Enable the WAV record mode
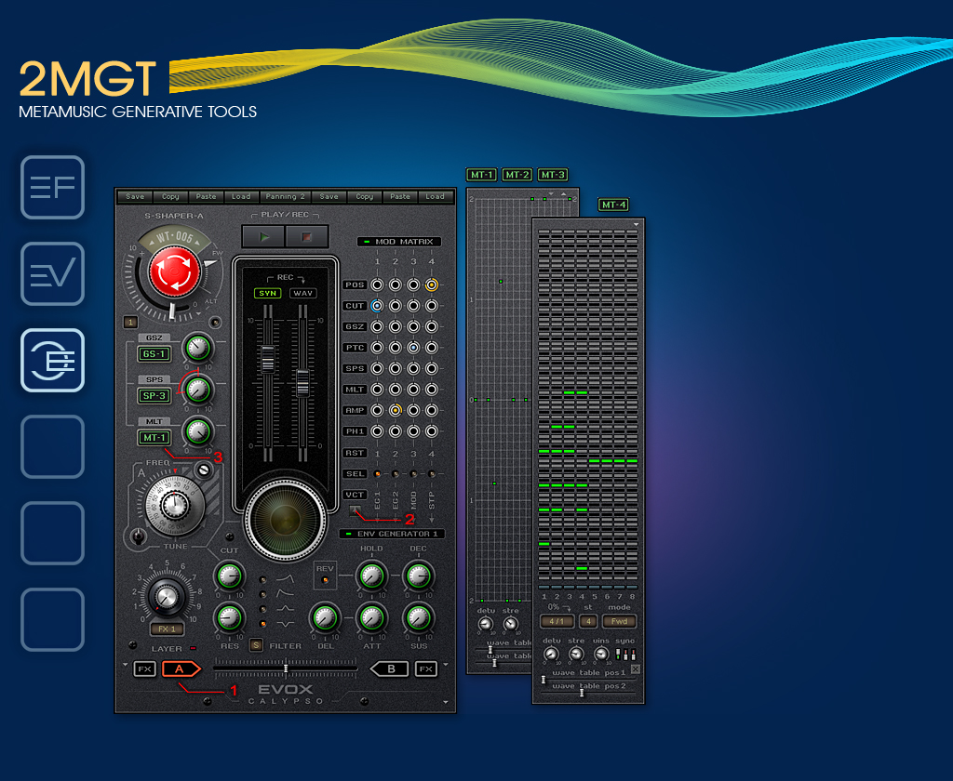 pyautogui.click(x=302, y=293)
